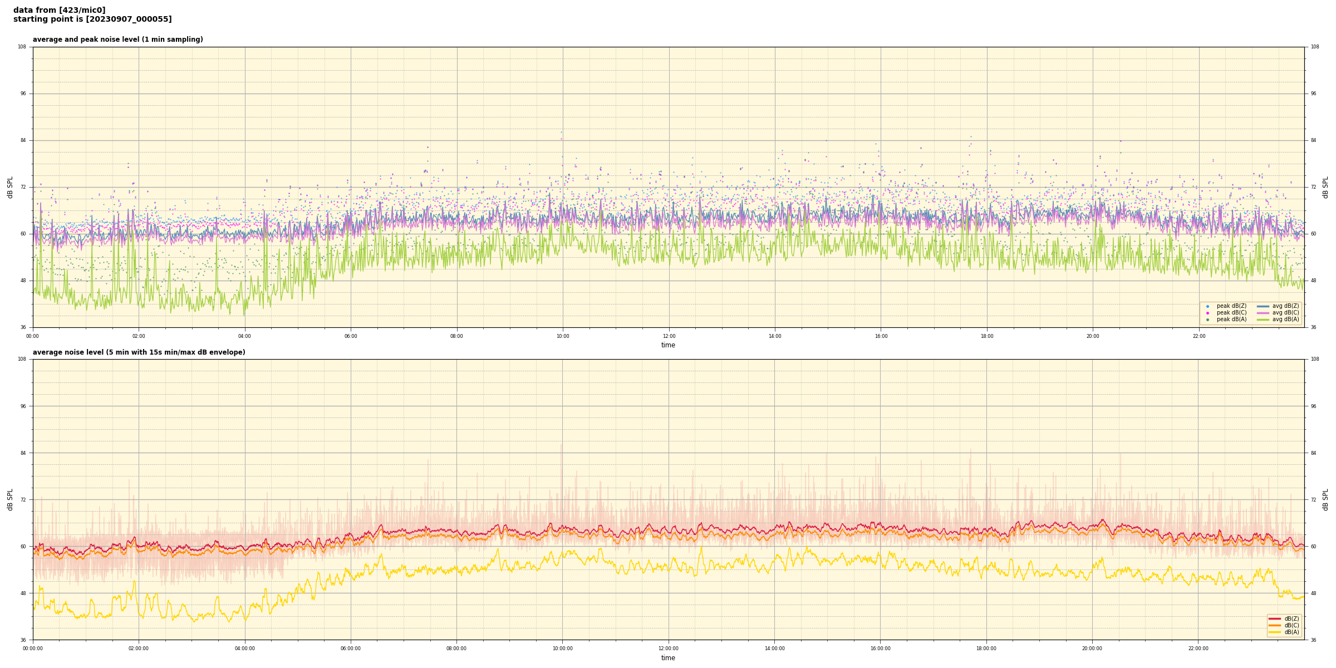Click the 'time' label under the bottom chart

[668, 658]
